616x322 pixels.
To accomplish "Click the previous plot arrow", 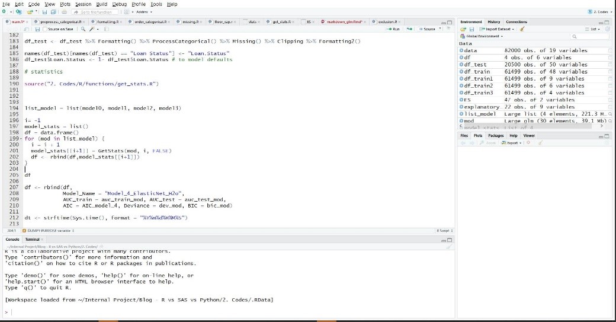I will click(x=463, y=143).
